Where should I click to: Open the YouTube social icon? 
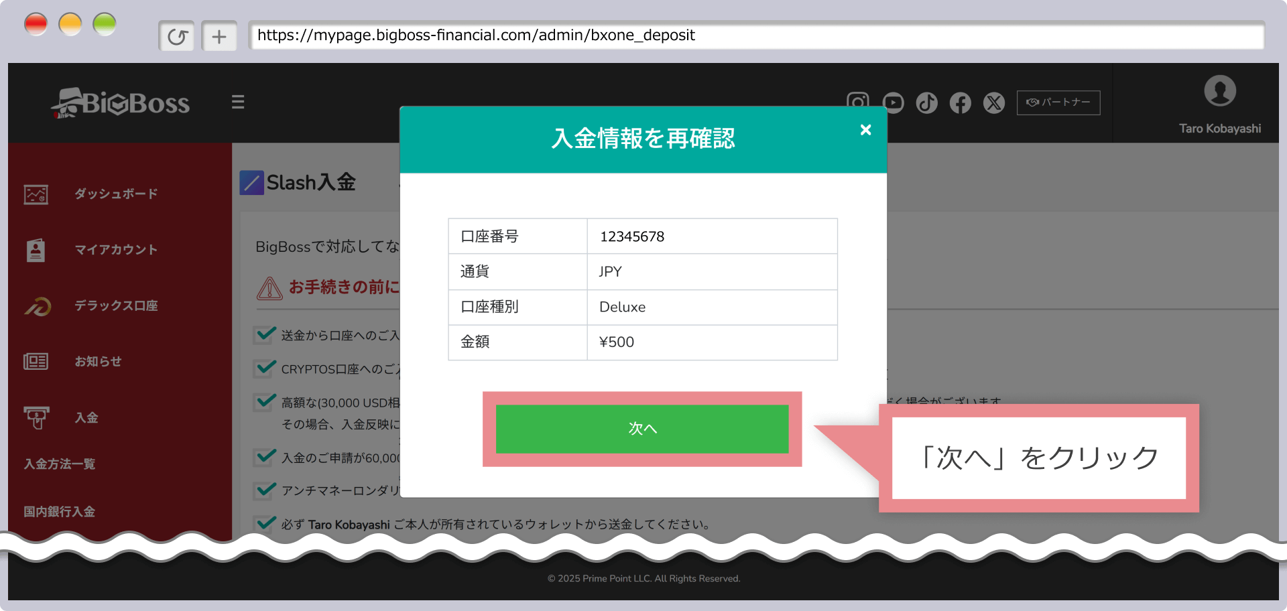click(893, 103)
